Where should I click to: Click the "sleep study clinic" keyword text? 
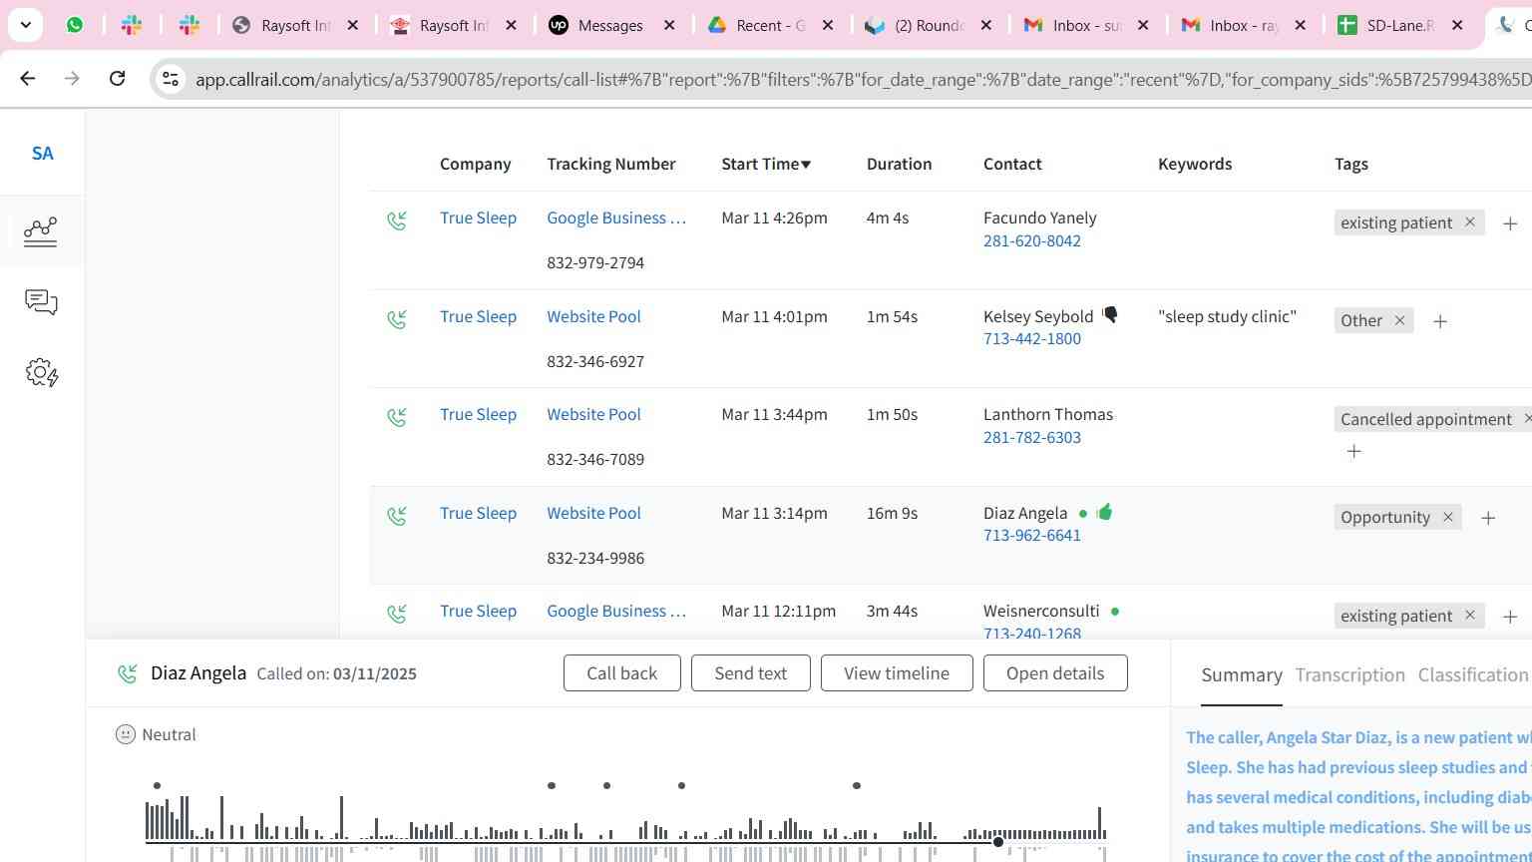click(x=1227, y=316)
